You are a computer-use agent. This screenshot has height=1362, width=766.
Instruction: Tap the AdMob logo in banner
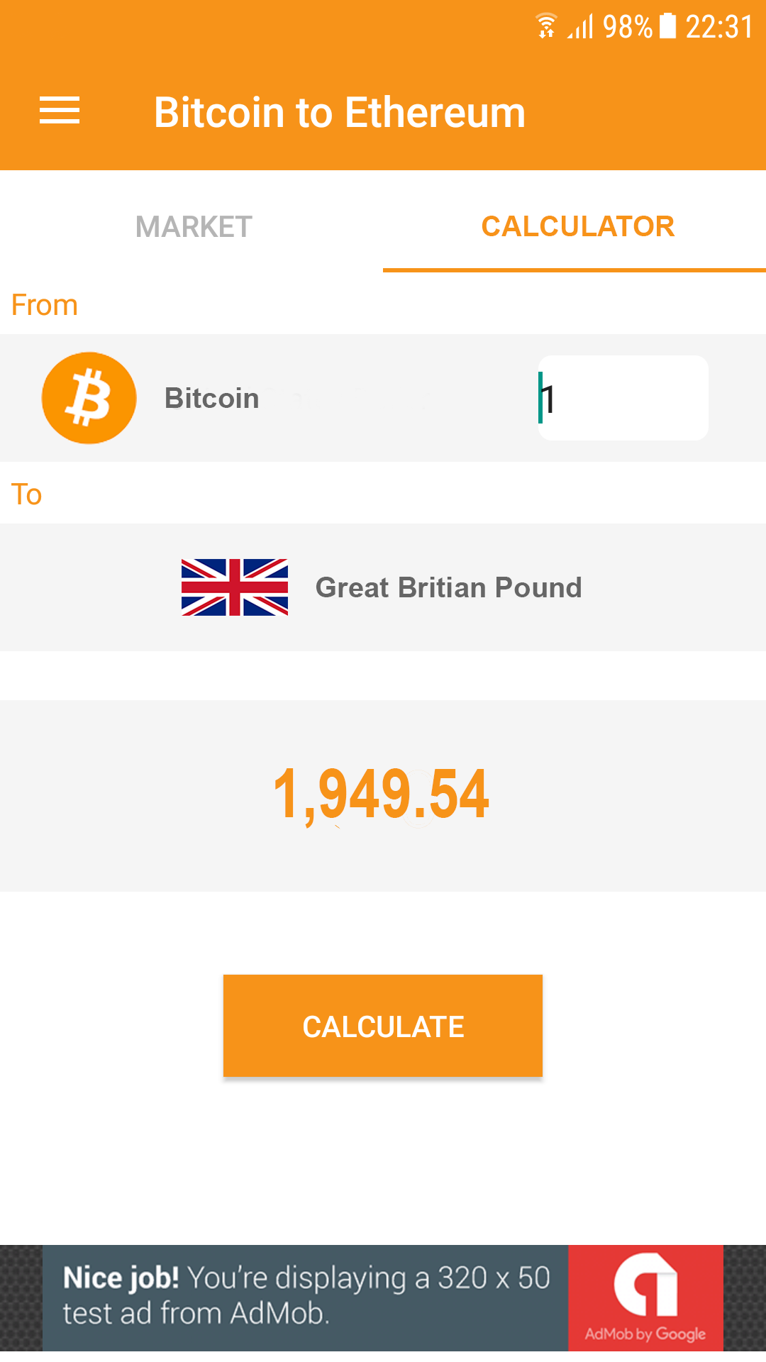click(645, 1297)
